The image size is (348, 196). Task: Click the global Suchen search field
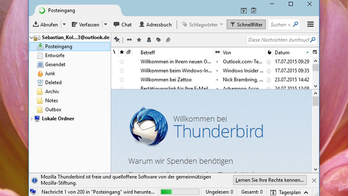pyautogui.click(x=284, y=24)
